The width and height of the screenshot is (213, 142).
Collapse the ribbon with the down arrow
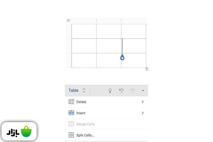[143, 91]
